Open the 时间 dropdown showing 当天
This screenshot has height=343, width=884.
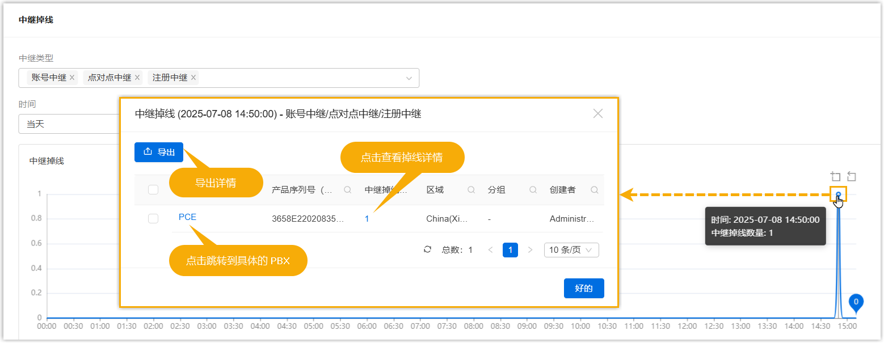[x=68, y=124]
